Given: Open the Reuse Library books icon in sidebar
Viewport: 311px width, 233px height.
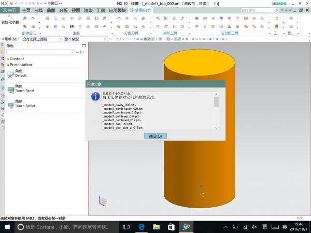Looking at the screenshot, I should coord(3,71).
